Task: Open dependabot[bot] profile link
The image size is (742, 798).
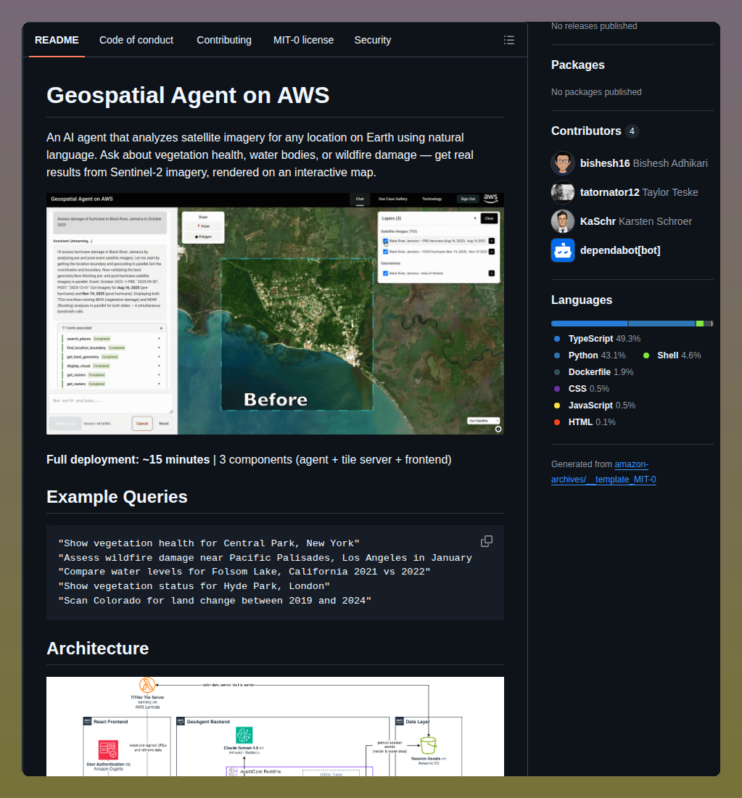Action: coord(620,250)
